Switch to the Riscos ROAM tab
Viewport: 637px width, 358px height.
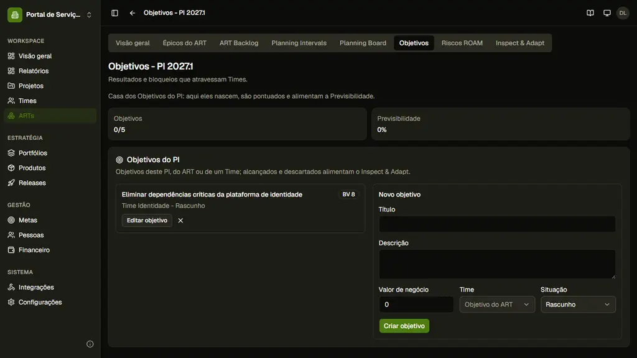[462, 43]
